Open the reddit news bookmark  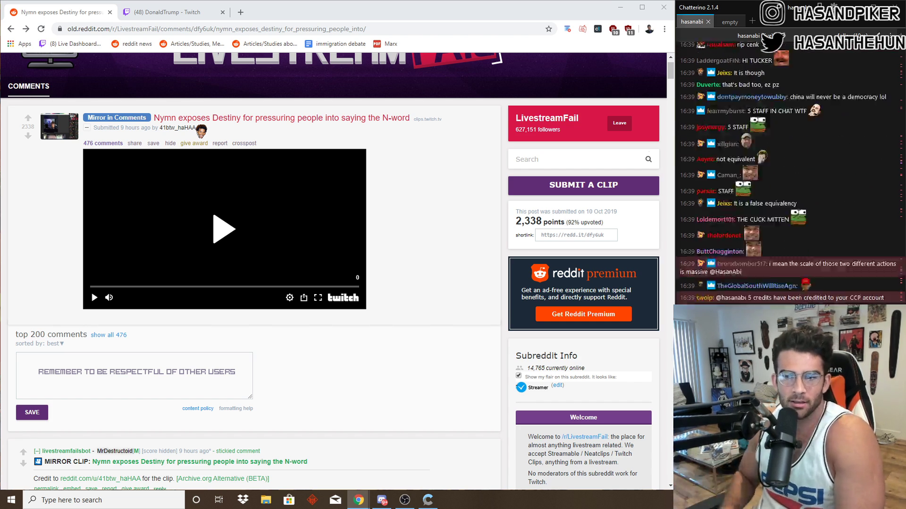coord(132,44)
